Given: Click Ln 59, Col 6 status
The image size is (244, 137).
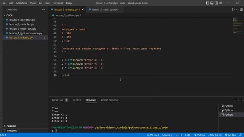Looking at the screenshot, I should [x=153, y=135].
